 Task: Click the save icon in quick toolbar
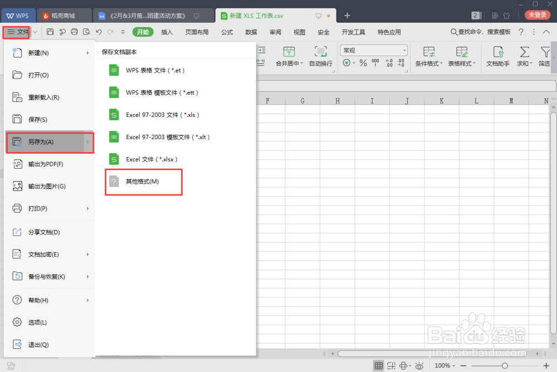[50, 32]
